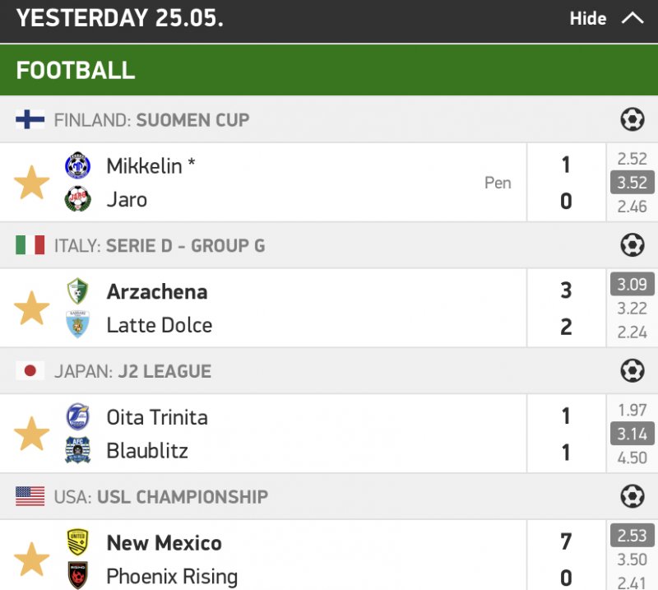The height and width of the screenshot is (590, 658).
Task: Click soccer ball icon on Serie D row
Action: pos(632,245)
